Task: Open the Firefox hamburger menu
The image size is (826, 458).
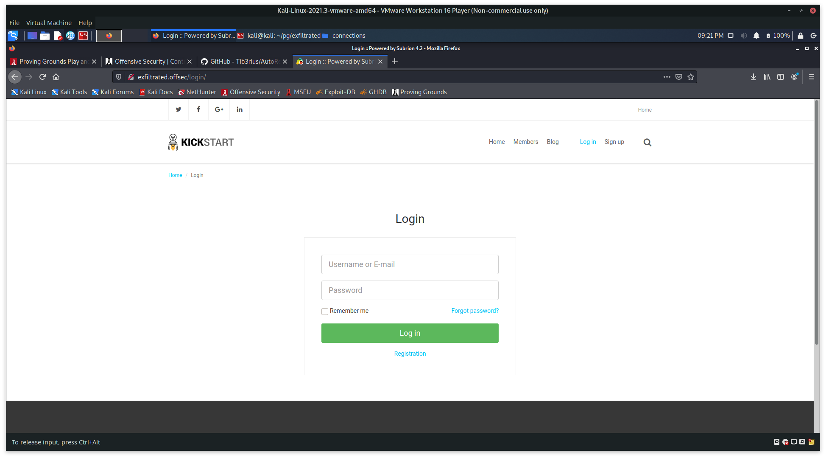Action: [812, 77]
